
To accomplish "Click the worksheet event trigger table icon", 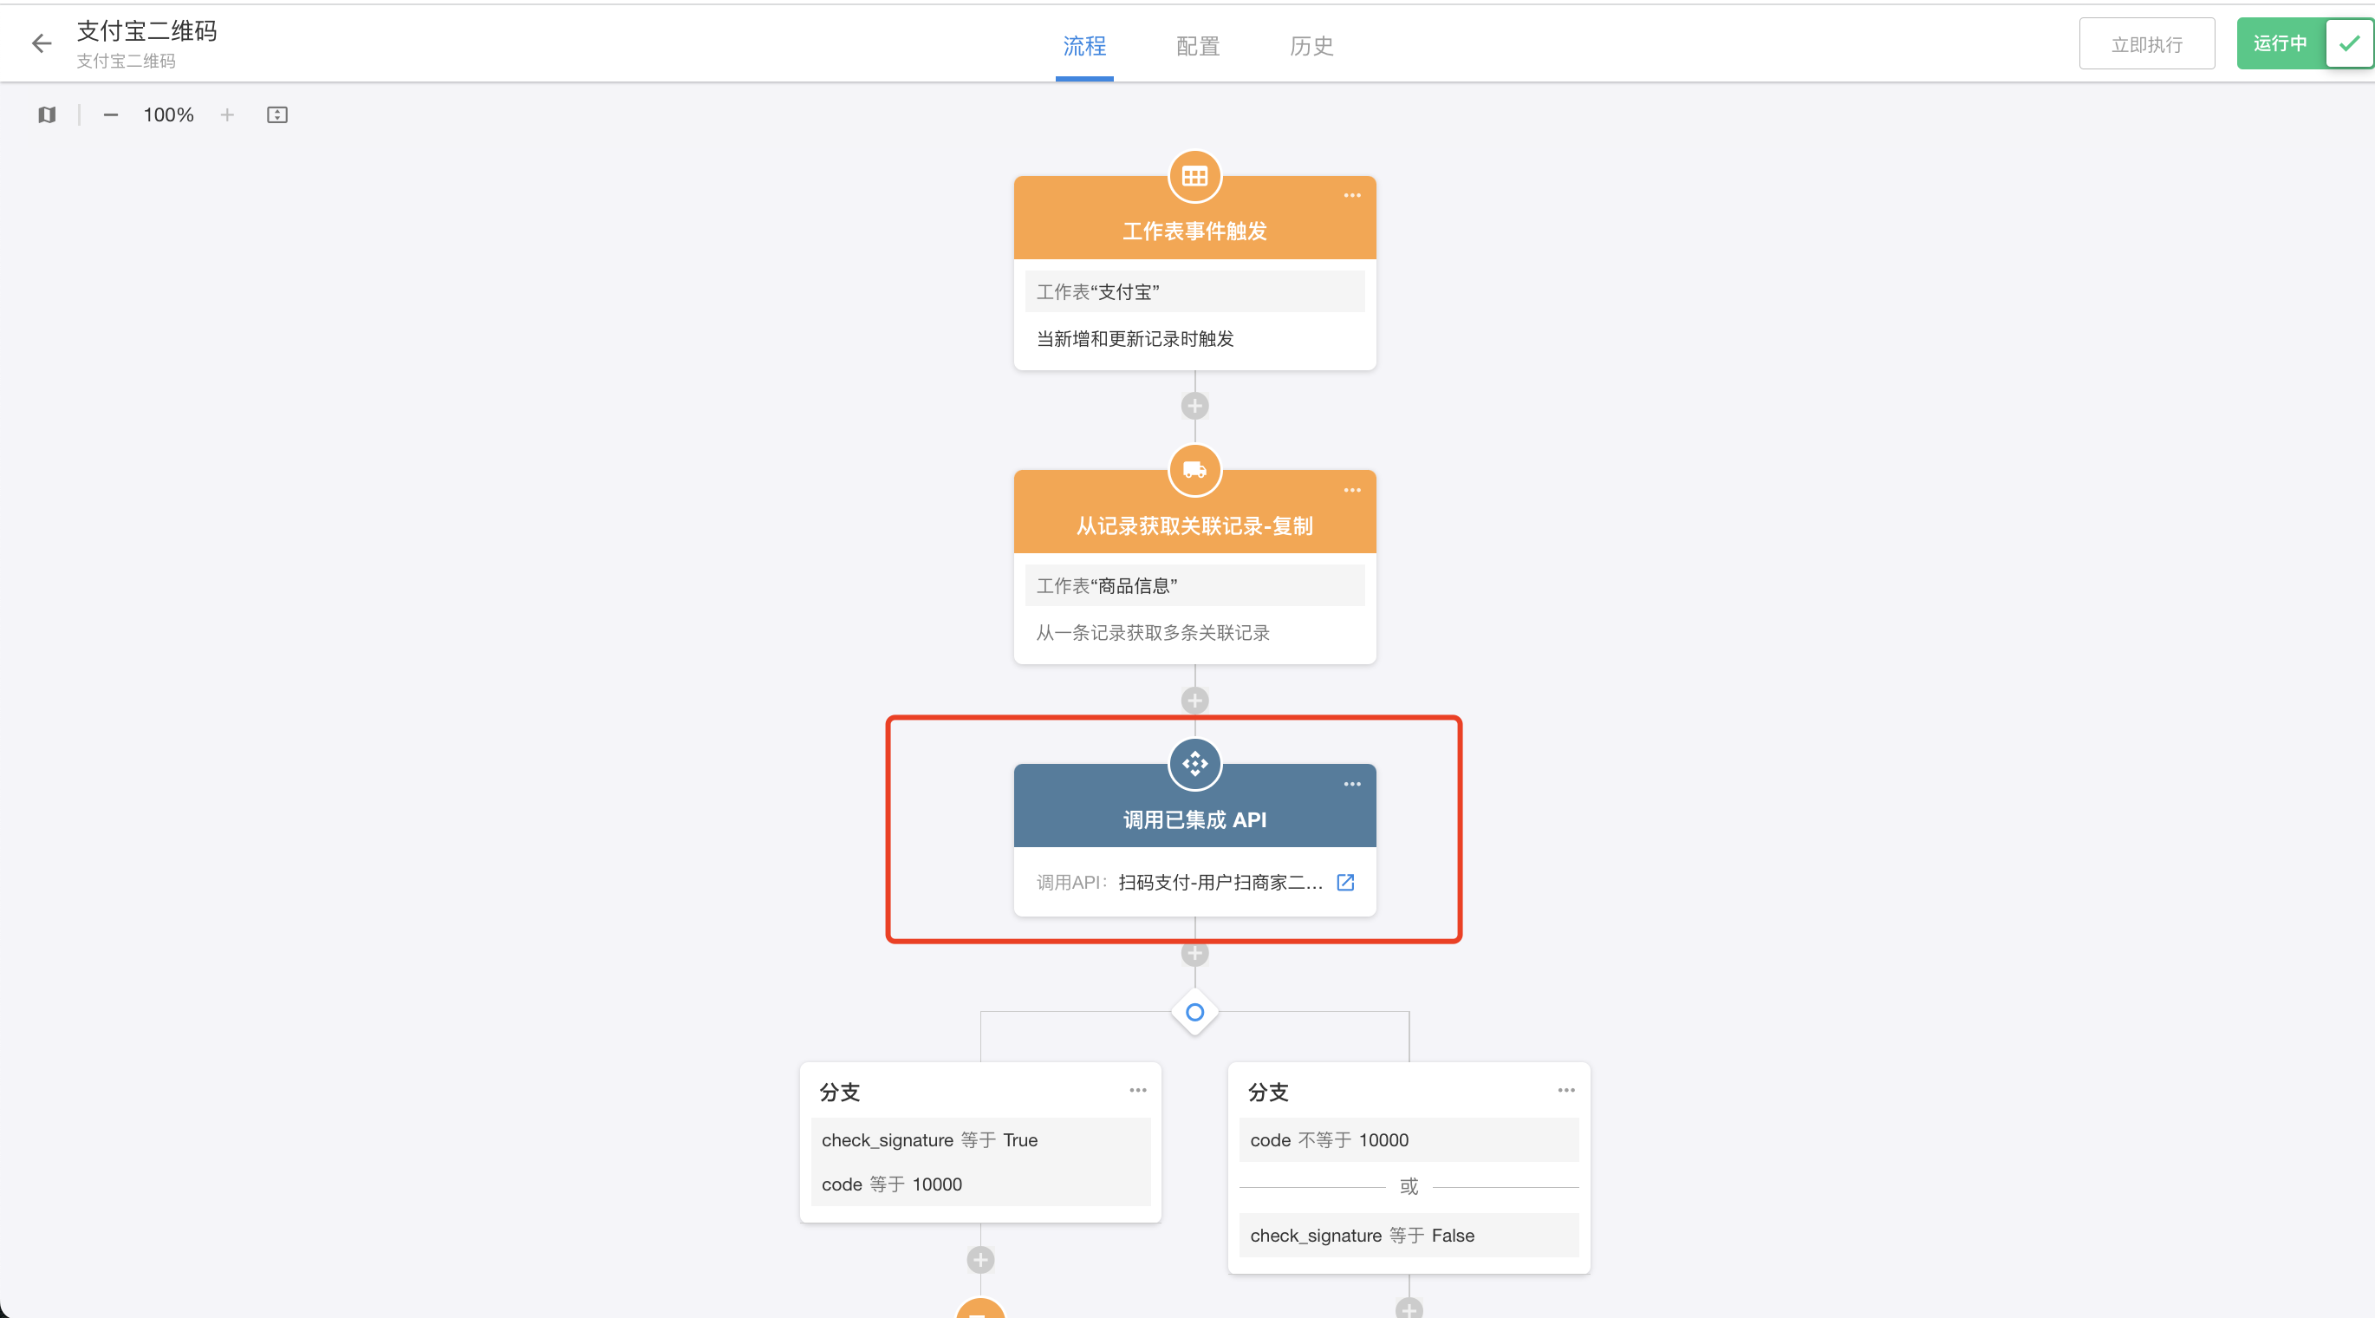I will point(1194,176).
